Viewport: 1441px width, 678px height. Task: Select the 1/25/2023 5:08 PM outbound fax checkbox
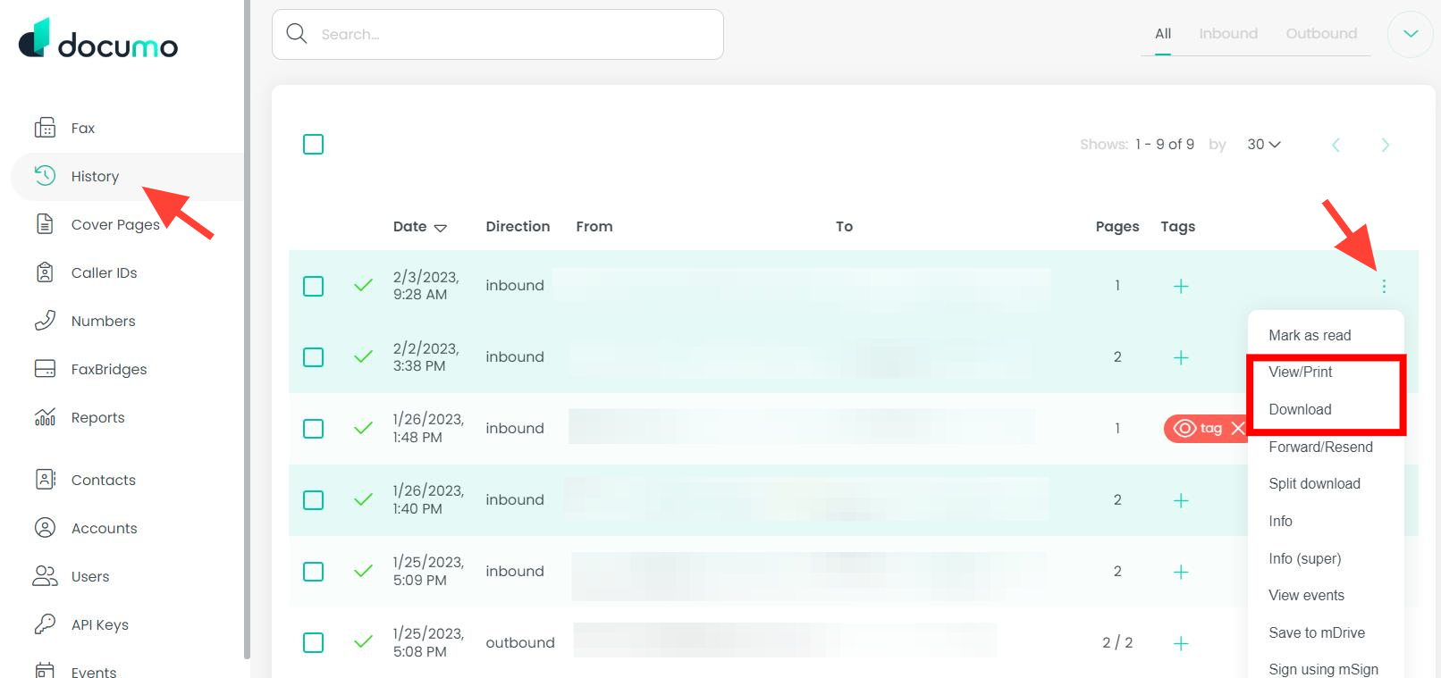(313, 642)
